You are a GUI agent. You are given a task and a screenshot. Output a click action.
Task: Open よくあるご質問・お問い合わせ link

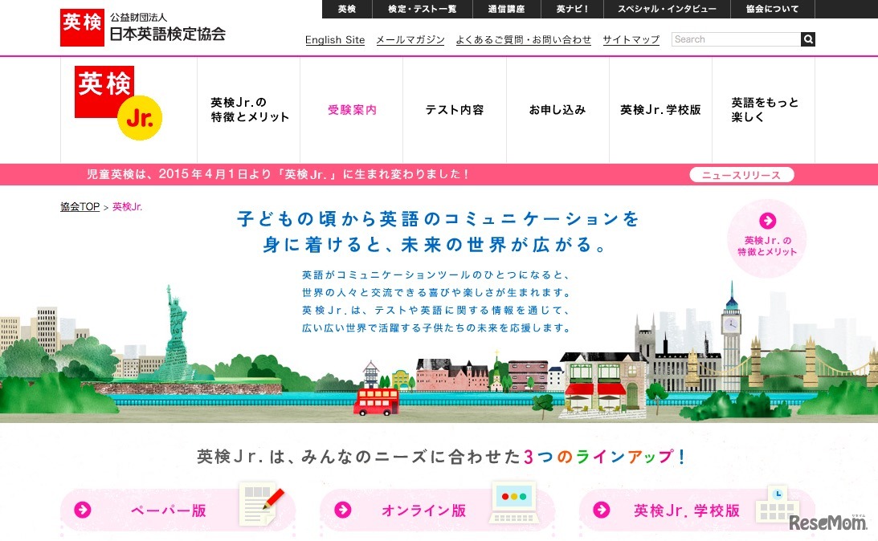523,39
